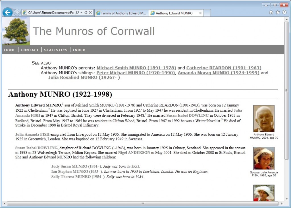Click footnote 1 after Anthony Edward MUNRO

[63, 104]
